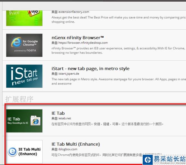Open the extensionfactory.com source link

pyautogui.click(x=74, y=12)
